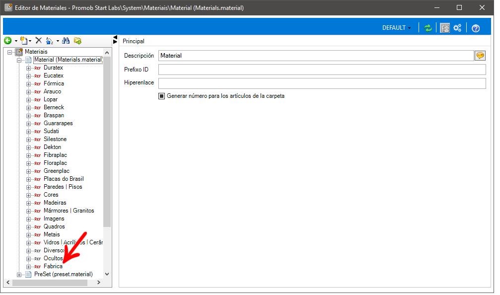Click the tree vertical scrollbar thumb
This screenshot has height=295, width=500.
coord(107,142)
